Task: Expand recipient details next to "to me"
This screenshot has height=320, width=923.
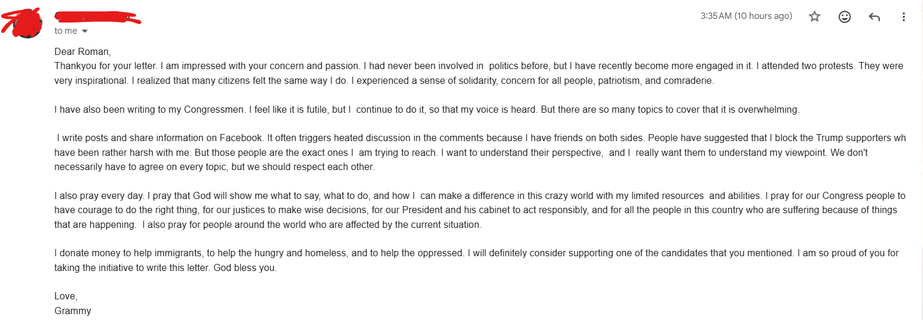Action: [x=84, y=31]
